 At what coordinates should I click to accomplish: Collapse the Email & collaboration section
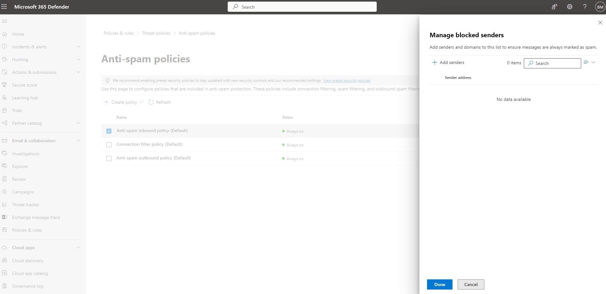pos(78,141)
